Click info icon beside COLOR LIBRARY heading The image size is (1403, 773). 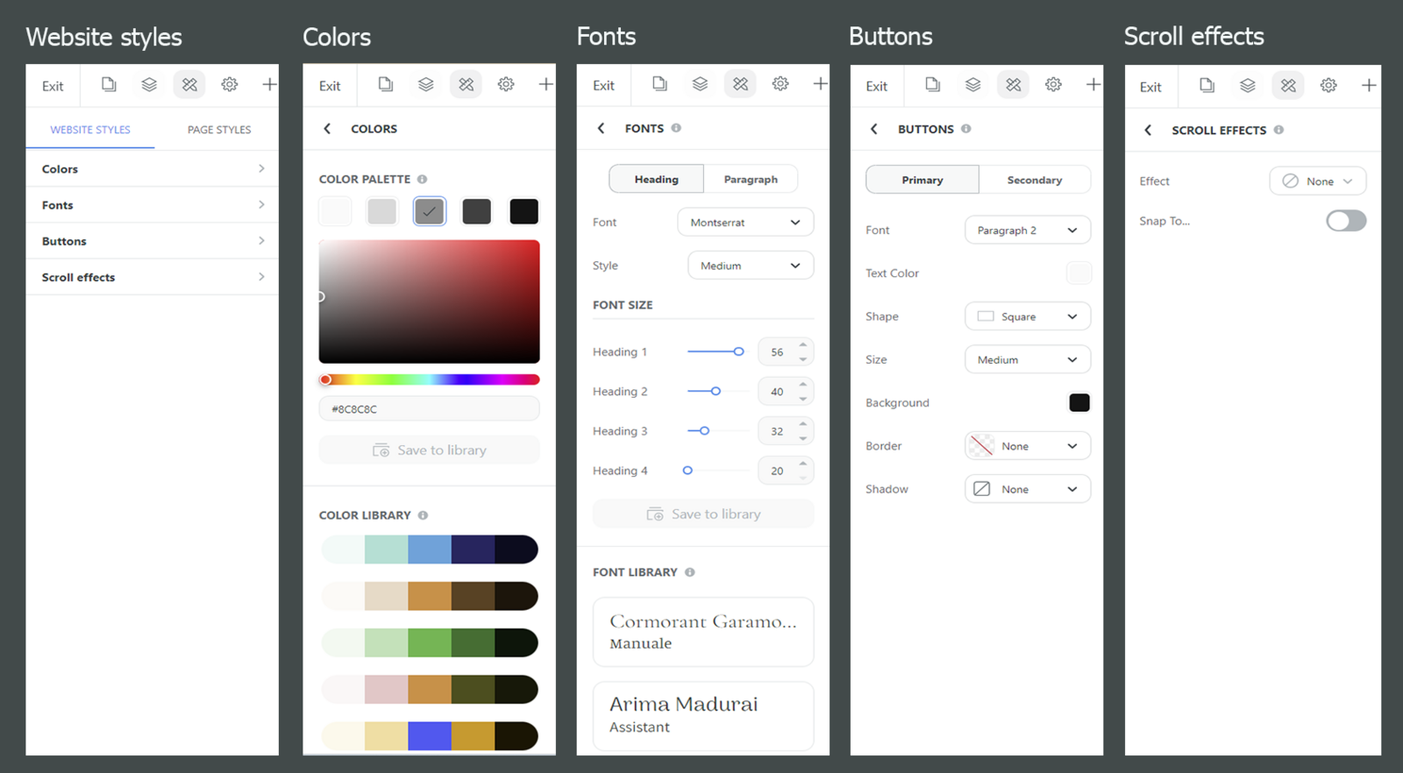coord(423,515)
